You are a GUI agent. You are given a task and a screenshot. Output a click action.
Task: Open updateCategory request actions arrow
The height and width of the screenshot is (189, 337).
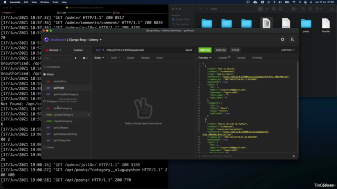point(88,114)
